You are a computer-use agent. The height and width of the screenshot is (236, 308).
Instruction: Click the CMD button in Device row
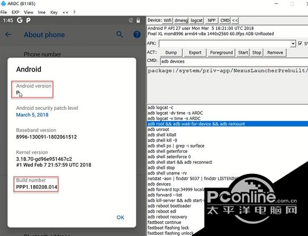tap(225, 20)
